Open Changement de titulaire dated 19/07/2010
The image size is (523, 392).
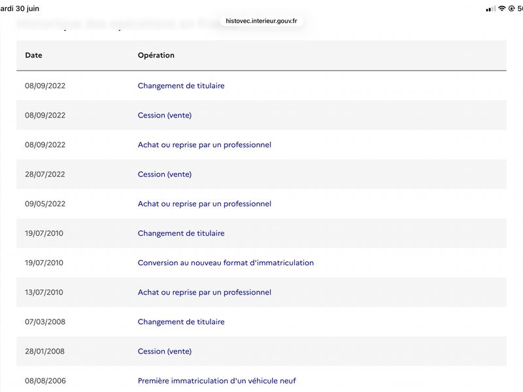(181, 233)
